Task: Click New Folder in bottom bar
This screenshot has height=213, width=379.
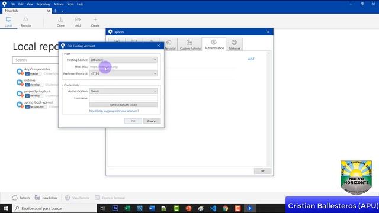Action: (x=46, y=198)
